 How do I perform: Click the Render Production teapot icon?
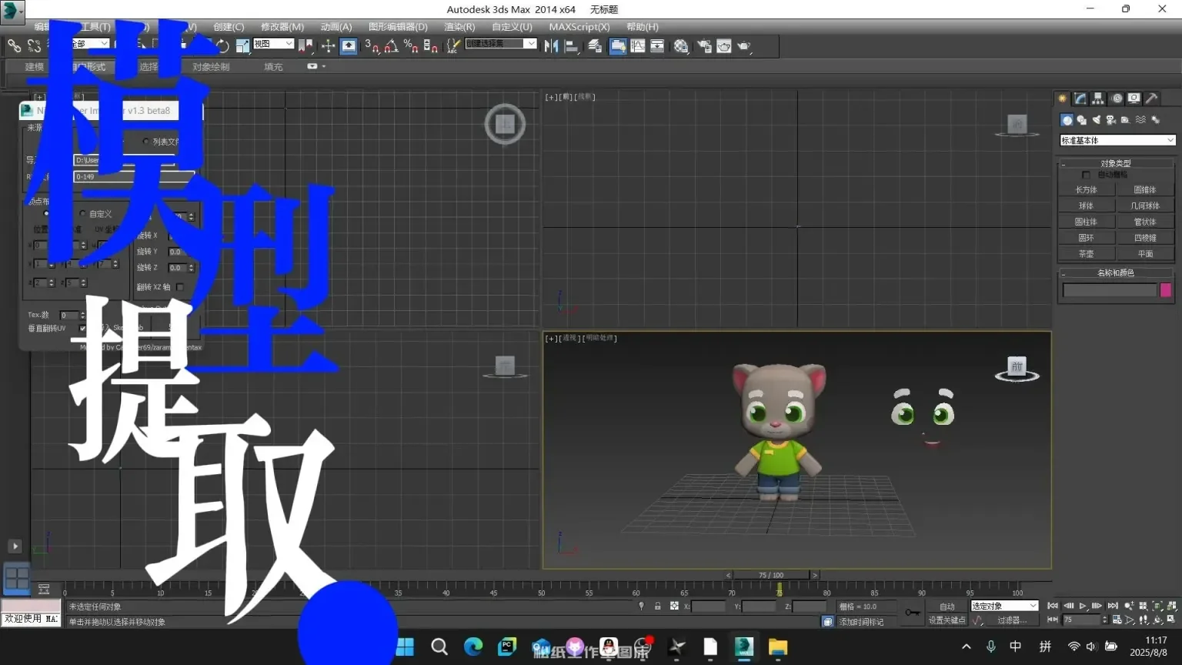tap(743, 45)
